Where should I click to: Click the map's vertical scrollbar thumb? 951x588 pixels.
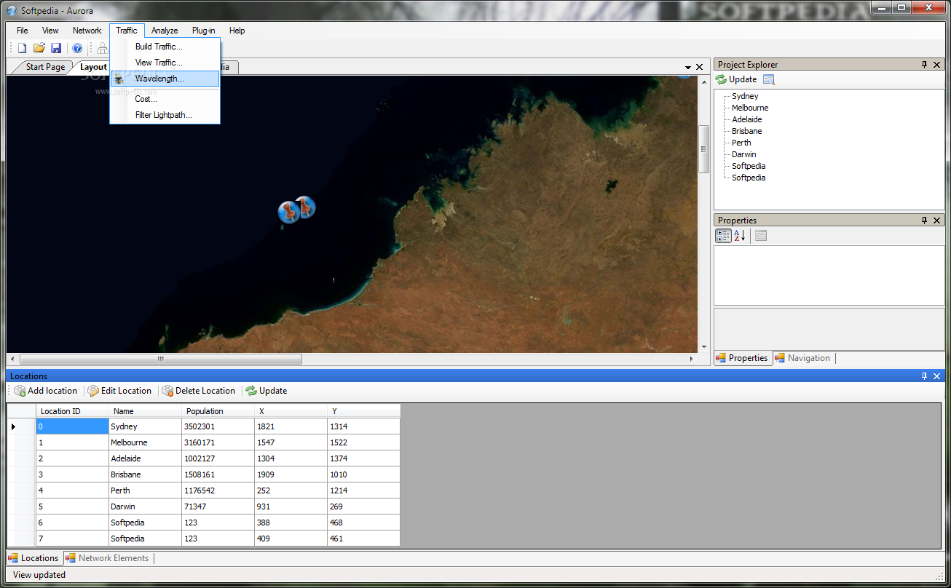point(703,149)
